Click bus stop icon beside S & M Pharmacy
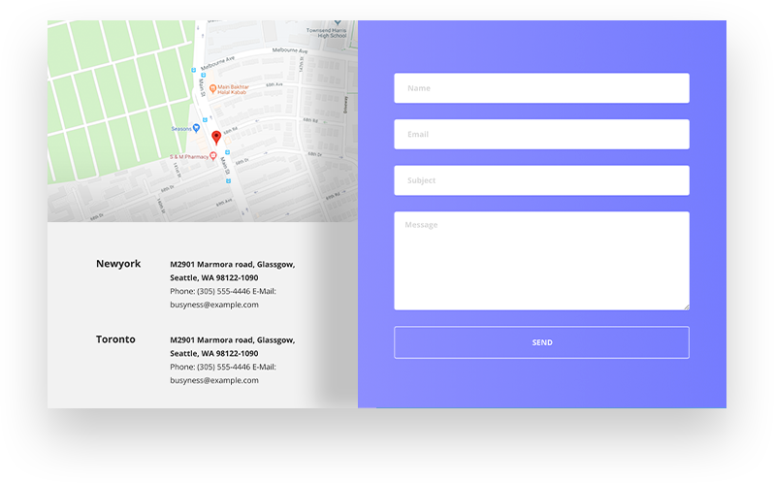 click(228, 152)
